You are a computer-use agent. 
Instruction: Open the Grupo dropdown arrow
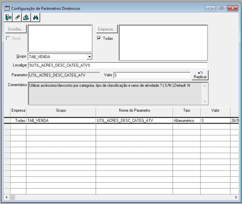click(89, 57)
